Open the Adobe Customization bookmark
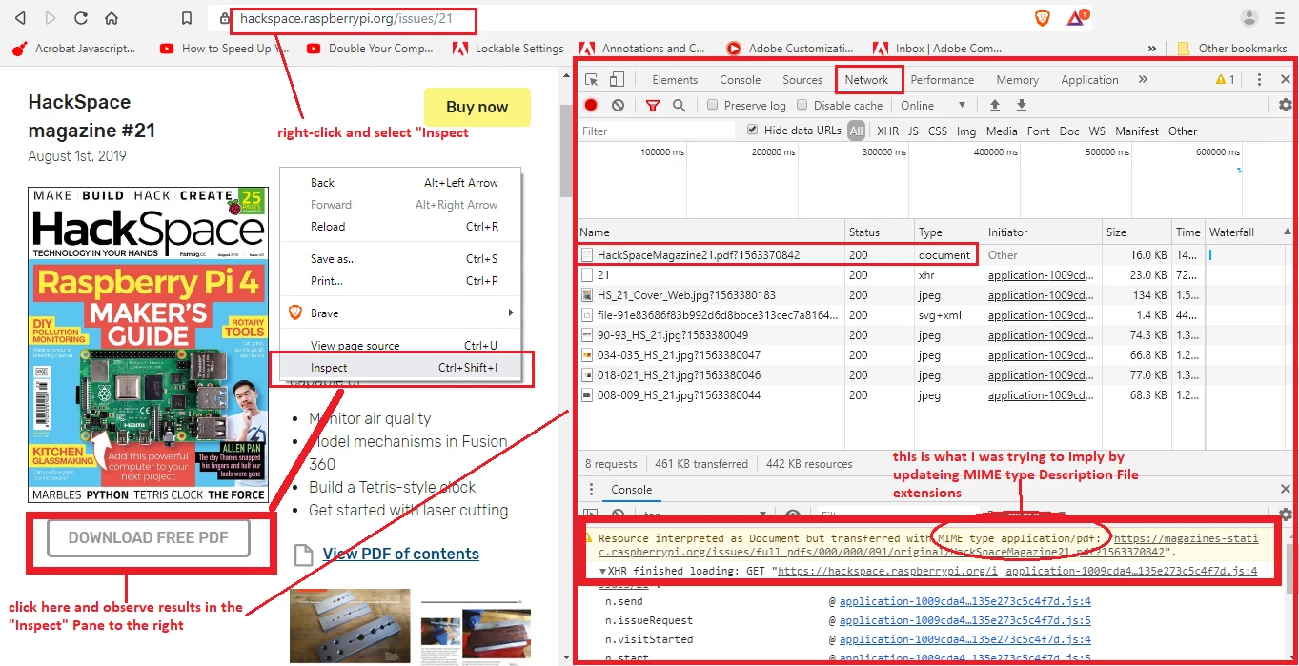1299x666 pixels. pyautogui.click(x=790, y=49)
